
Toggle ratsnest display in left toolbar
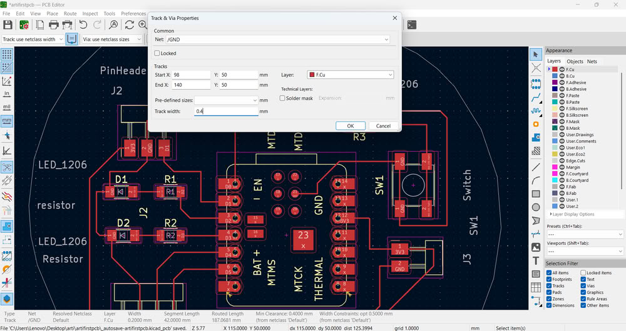pos(7,167)
